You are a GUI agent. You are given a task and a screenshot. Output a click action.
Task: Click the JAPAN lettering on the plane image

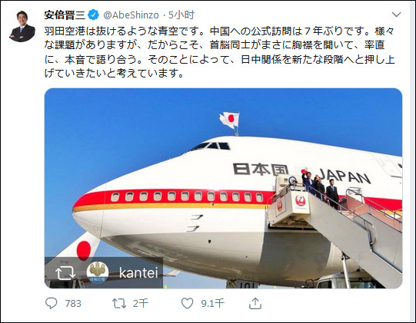[x=344, y=176]
